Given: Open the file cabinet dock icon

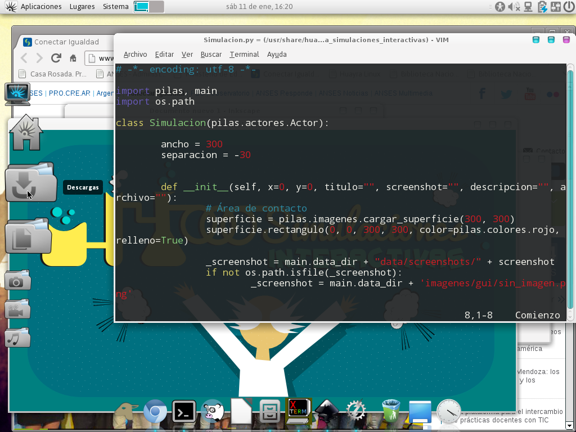Looking at the screenshot, I should pyautogui.click(x=269, y=411).
